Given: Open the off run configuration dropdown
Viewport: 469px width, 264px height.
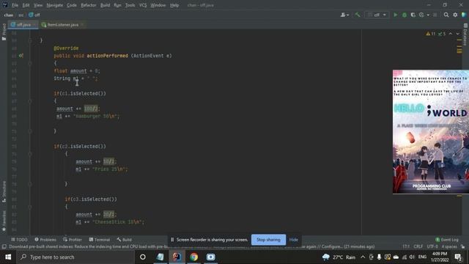Looking at the screenshot, I should click(x=377, y=15).
